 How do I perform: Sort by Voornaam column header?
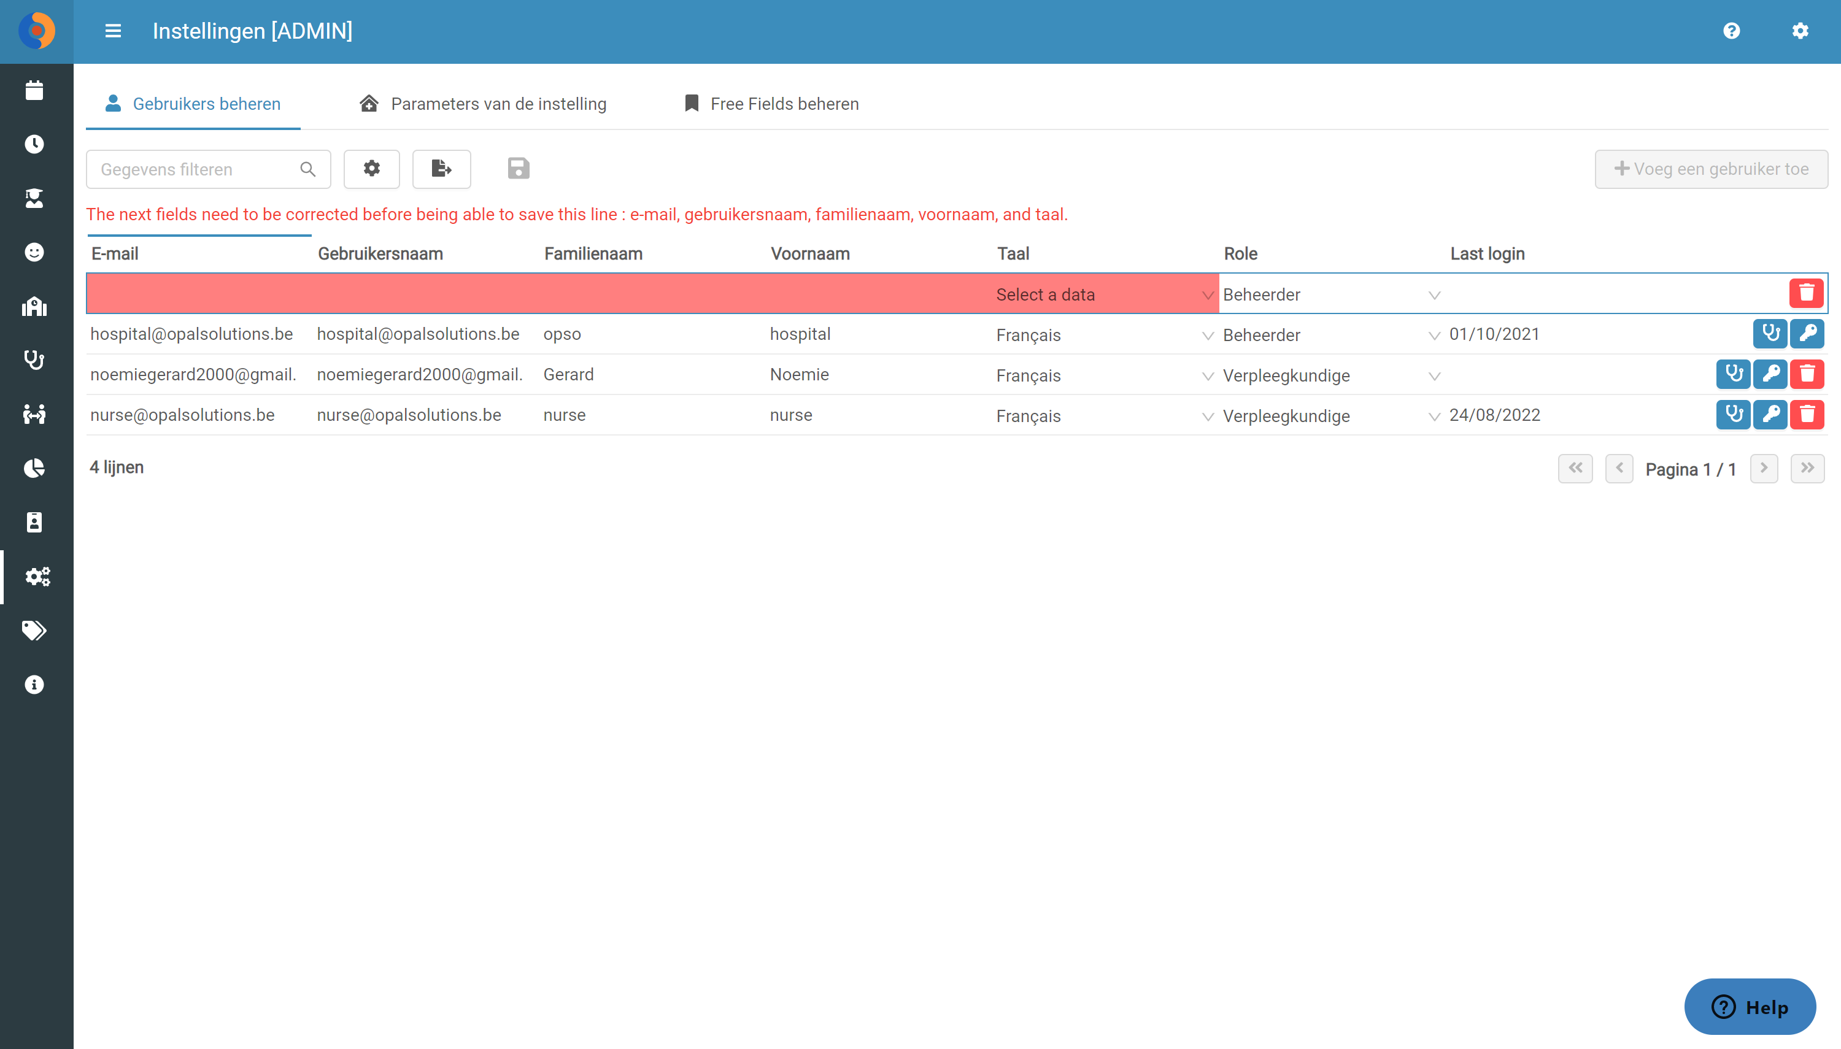(811, 253)
